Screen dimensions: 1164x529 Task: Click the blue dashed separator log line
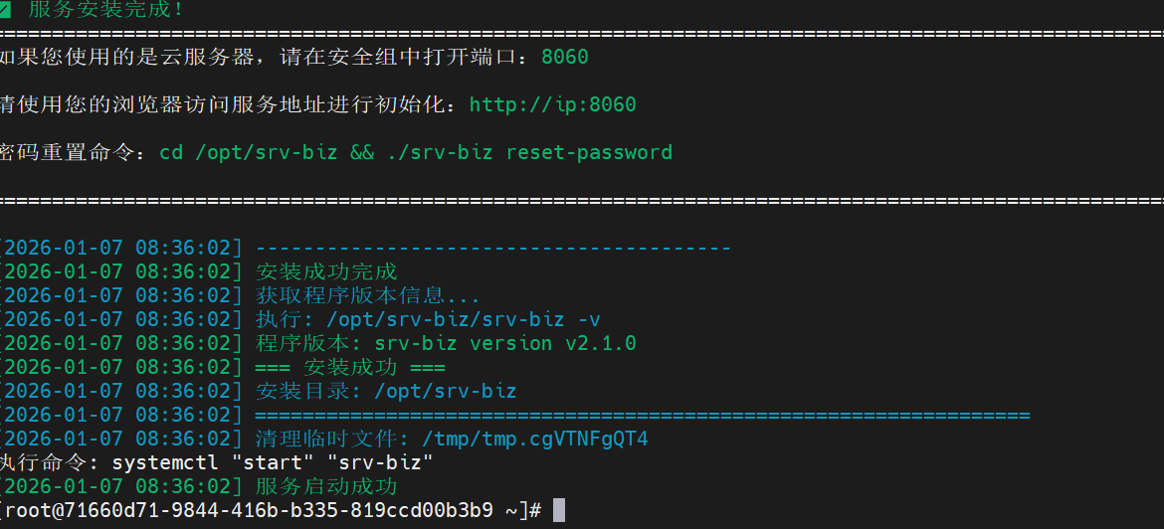pyautogui.click(x=492, y=248)
